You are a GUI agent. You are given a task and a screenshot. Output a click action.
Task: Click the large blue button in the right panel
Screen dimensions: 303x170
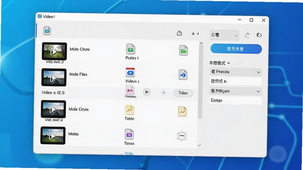[x=236, y=49]
